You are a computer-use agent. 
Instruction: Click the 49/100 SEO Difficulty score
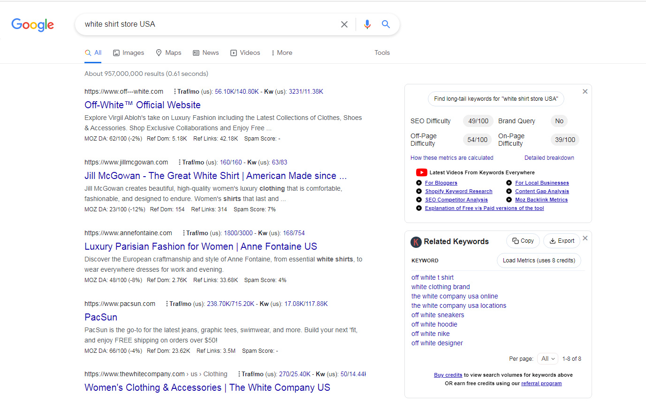click(x=479, y=121)
